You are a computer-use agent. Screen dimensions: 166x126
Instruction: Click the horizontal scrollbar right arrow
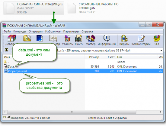[x=161, y=112]
